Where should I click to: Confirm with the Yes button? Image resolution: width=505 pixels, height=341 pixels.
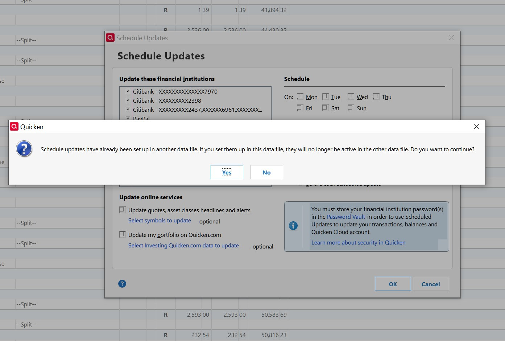click(x=227, y=172)
